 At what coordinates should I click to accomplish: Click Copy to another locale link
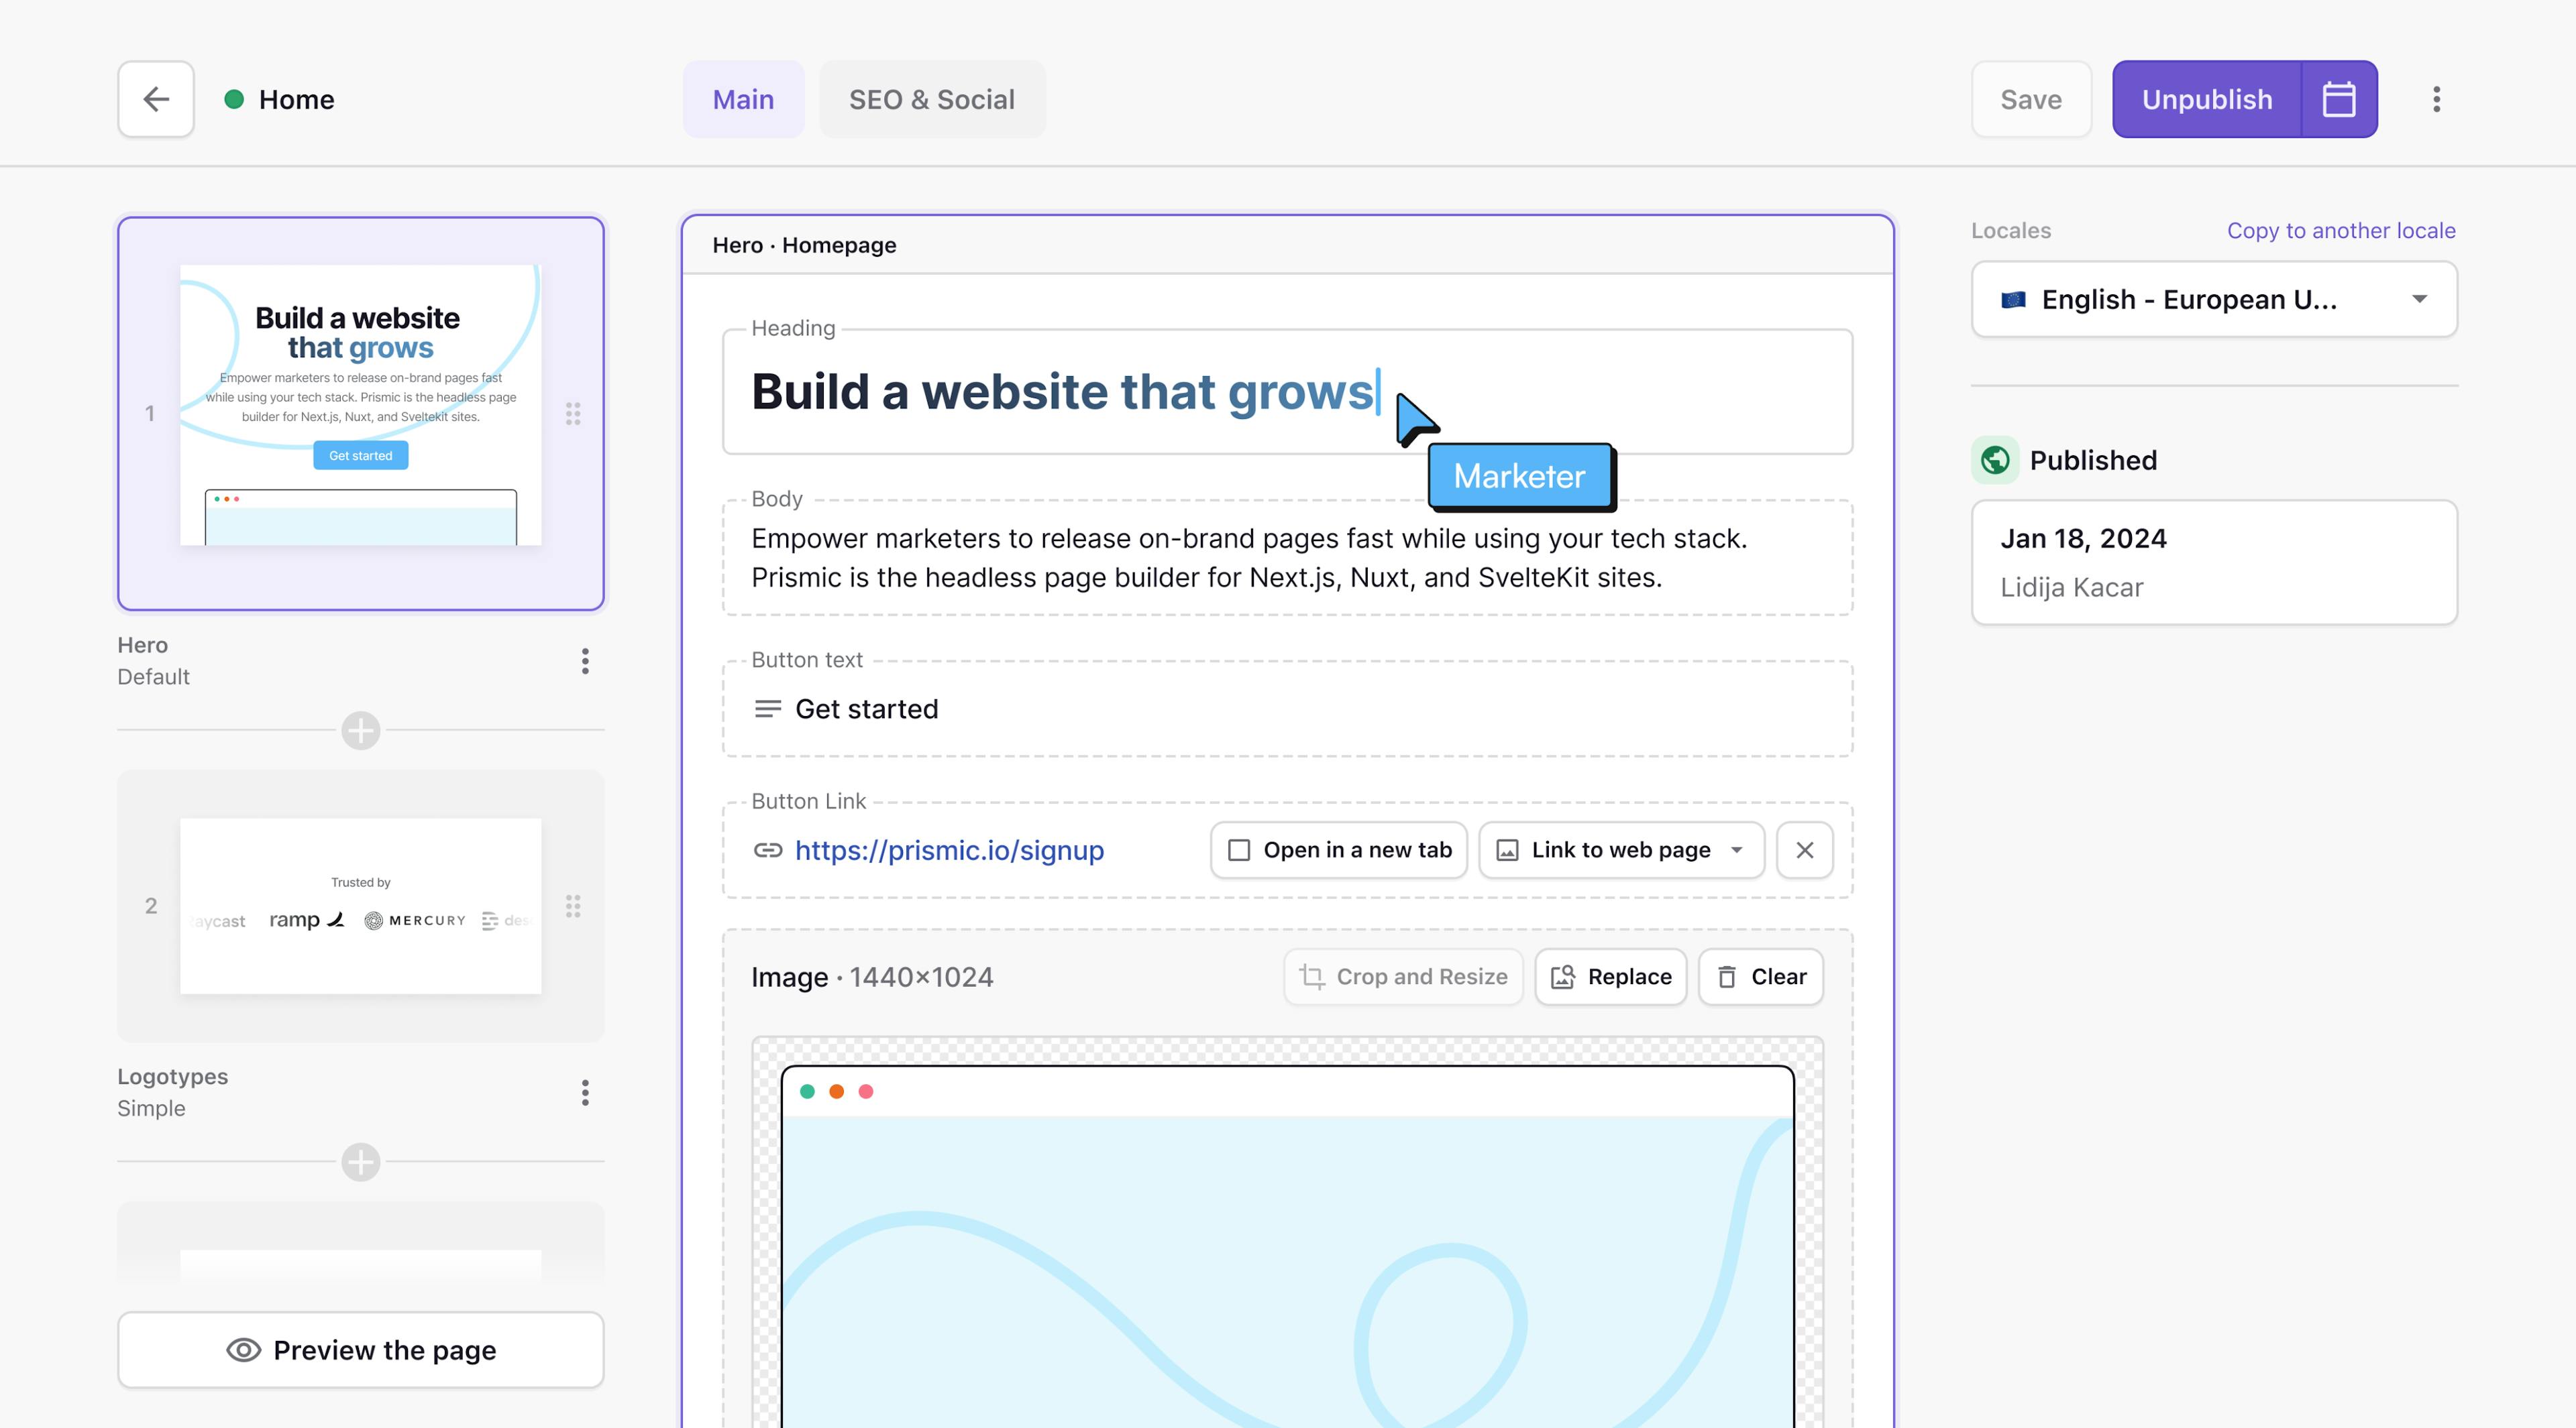[x=2340, y=231]
